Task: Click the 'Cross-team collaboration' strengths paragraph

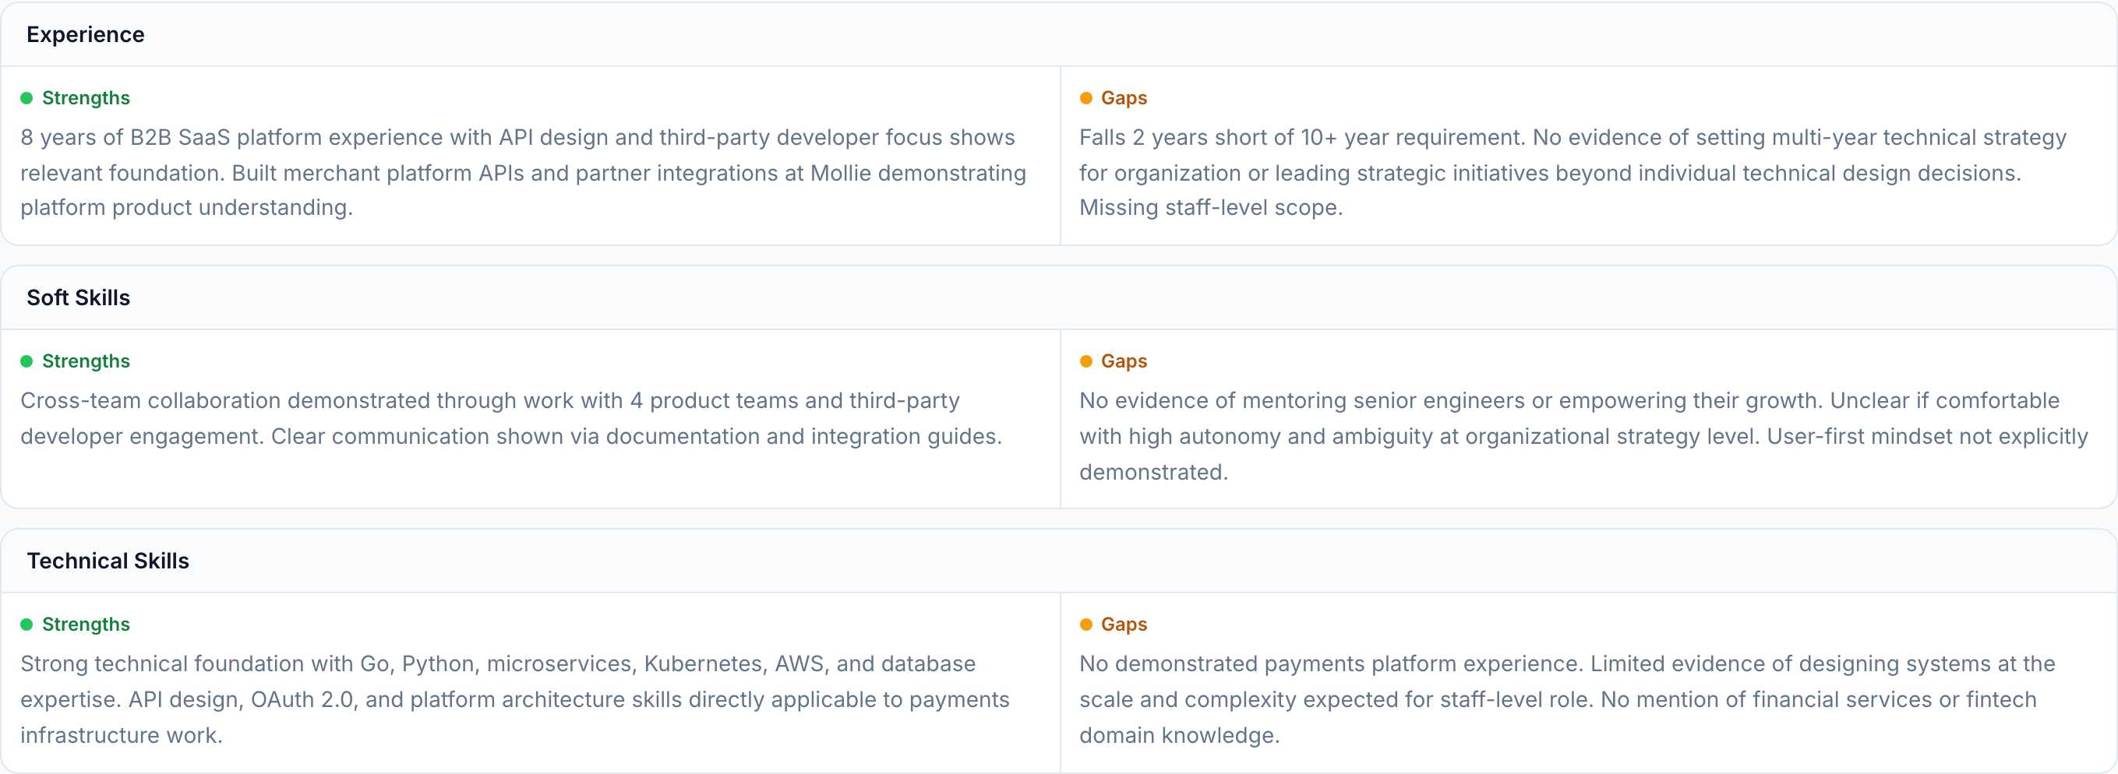Action: click(510, 418)
